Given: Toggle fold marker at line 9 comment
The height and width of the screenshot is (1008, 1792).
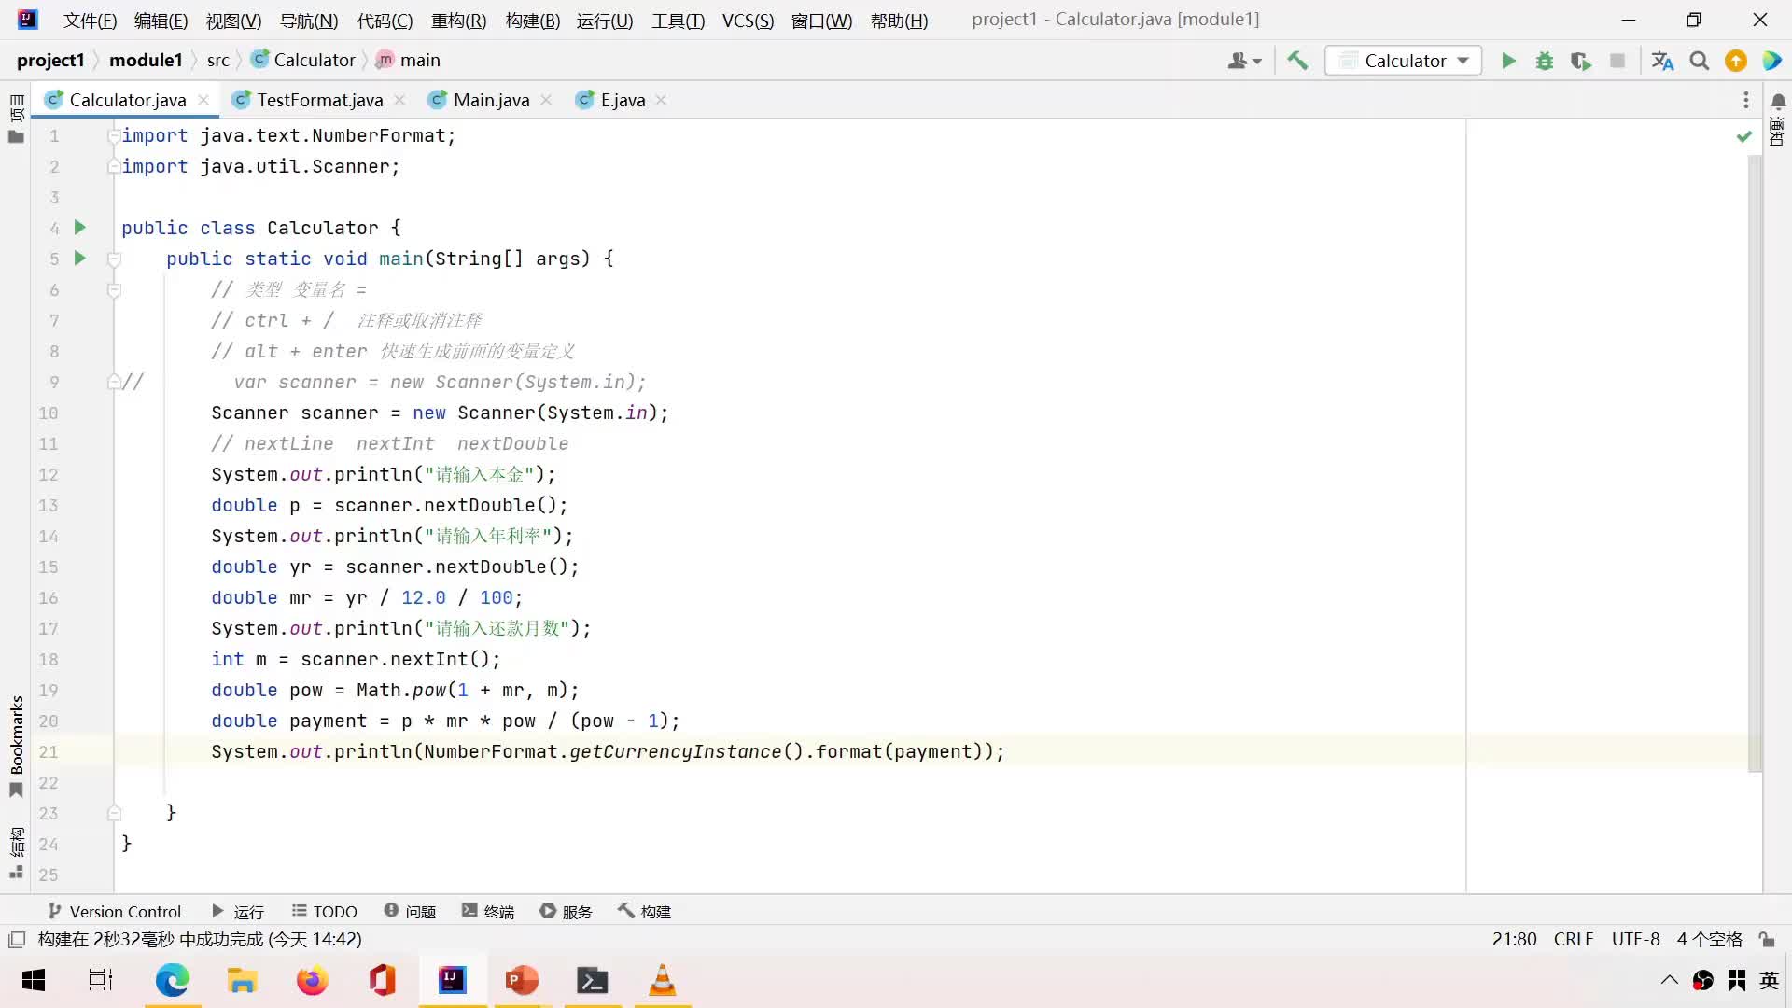Looking at the screenshot, I should point(114,382).
